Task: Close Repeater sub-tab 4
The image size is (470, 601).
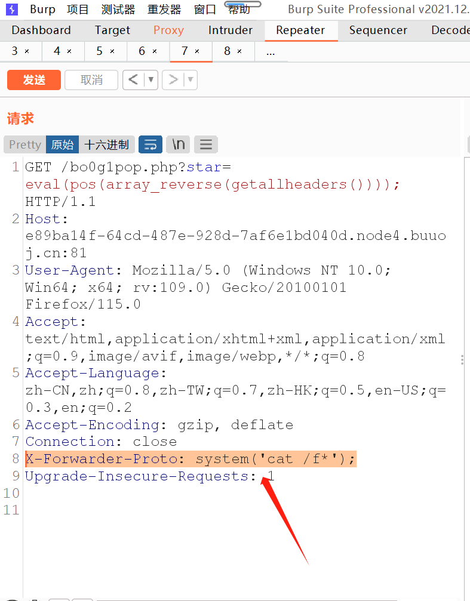Action: click(x=69, y=51)
